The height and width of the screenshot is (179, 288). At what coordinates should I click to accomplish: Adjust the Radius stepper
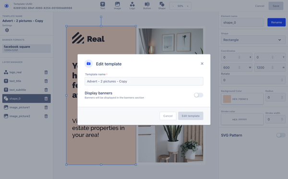[282, 98]
